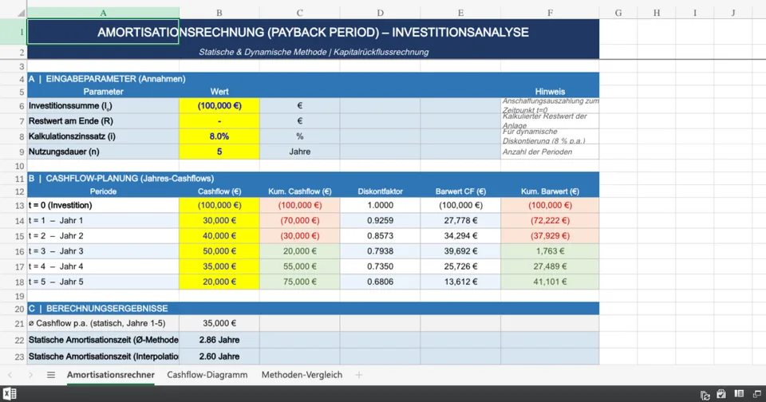The height and width of the screenshot is (402, 766).
Task: Select the Jahr 3 cashflow cell 50,000 €
Action: pos(219,251)
